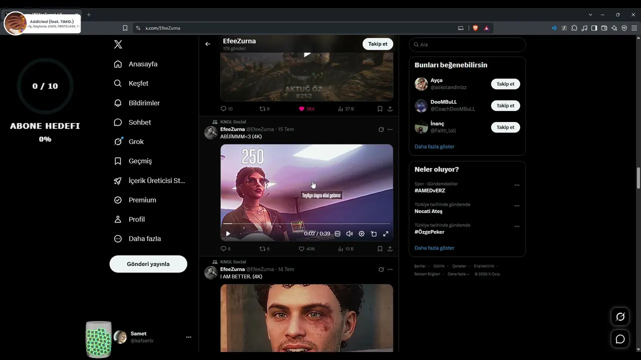Mute the ABİJİMMM video volume
The width and height of the screenshot is (641, 360).
coord(350,233)
